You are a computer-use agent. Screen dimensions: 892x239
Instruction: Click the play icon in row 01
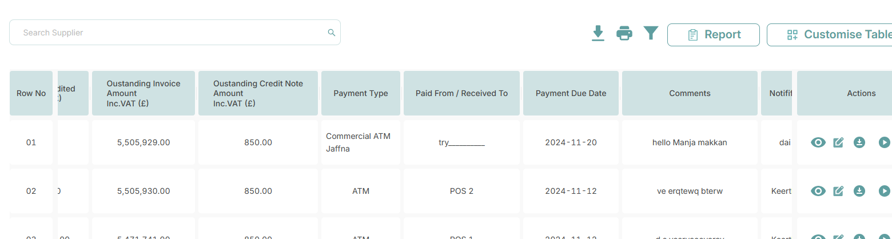point(884,142)
